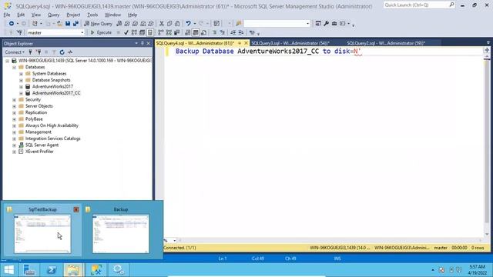Click the Paste icon in toolbar

[x=177, y=24]
